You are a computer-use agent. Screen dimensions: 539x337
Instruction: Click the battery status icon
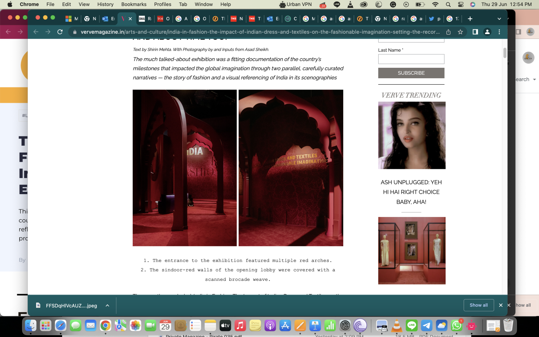420,4
